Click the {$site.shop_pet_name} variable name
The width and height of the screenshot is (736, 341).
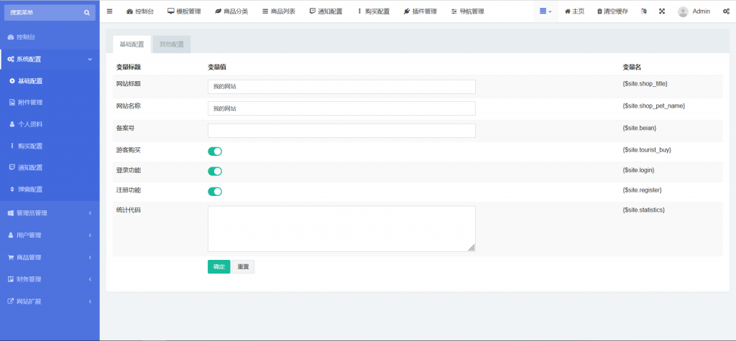coord(654,106)
